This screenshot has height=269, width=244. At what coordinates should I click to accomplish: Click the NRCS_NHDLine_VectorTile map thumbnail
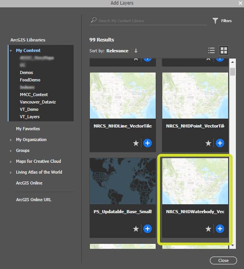coord(123,95)
